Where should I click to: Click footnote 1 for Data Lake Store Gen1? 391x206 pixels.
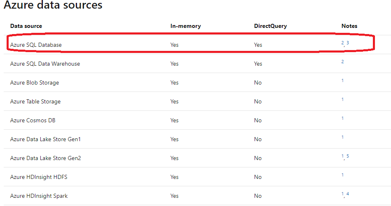pos(342,137)
